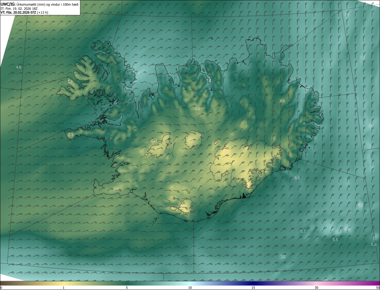Screen dimensions: 380x290
Task: Click the 3.4 value label on the map
Action: tap(282, 101)
